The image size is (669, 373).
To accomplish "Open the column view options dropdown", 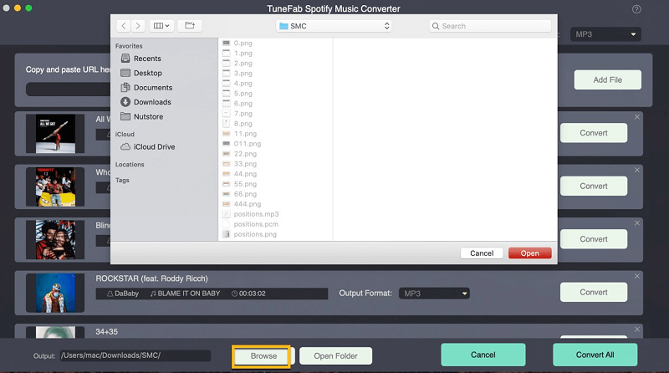I will [x=161, y=26].
